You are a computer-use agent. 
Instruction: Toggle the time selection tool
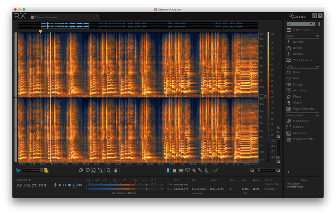click(x=168, y=171)
